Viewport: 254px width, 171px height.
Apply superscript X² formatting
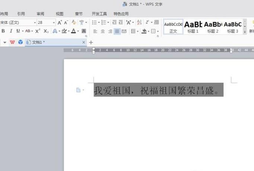tap(38, 31)
